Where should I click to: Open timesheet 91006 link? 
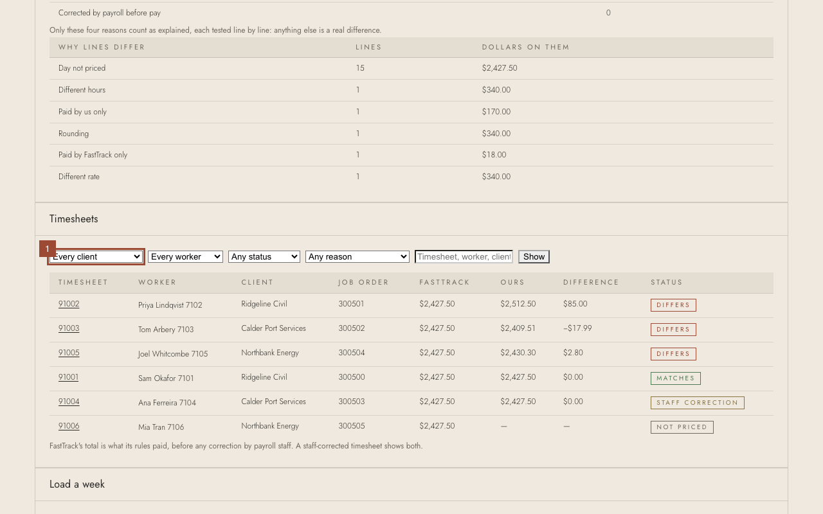click(69, 426)
